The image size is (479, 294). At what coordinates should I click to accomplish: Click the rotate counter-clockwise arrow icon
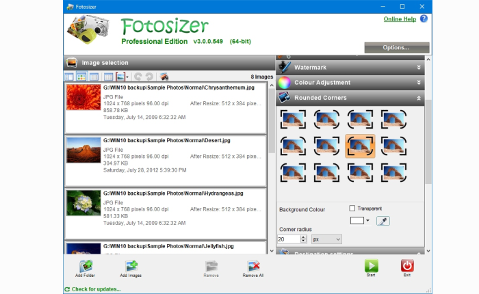[138, 77]
